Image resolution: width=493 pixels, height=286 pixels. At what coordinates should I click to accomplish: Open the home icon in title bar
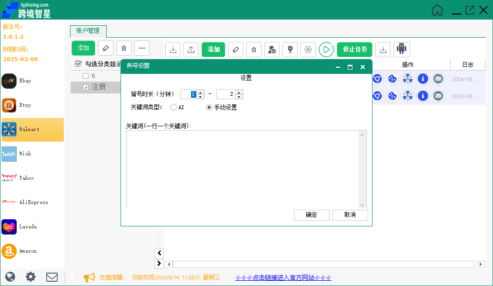437,10
